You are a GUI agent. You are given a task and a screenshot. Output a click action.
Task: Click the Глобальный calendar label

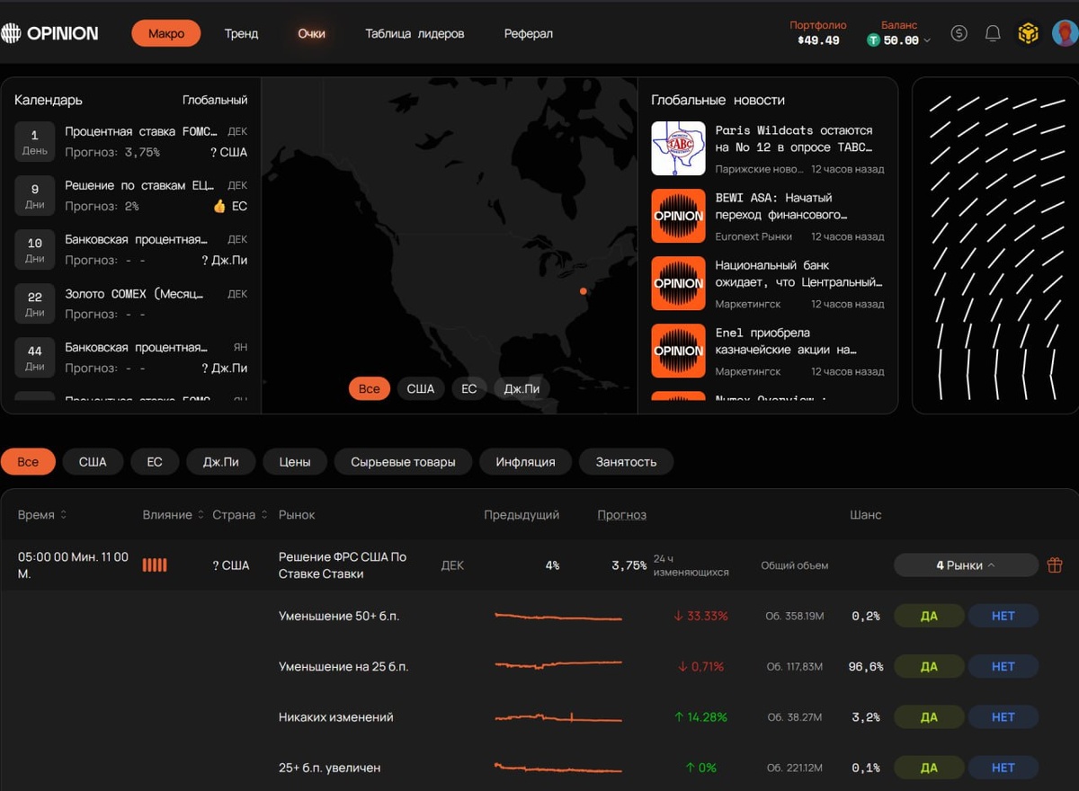[215, 100]
